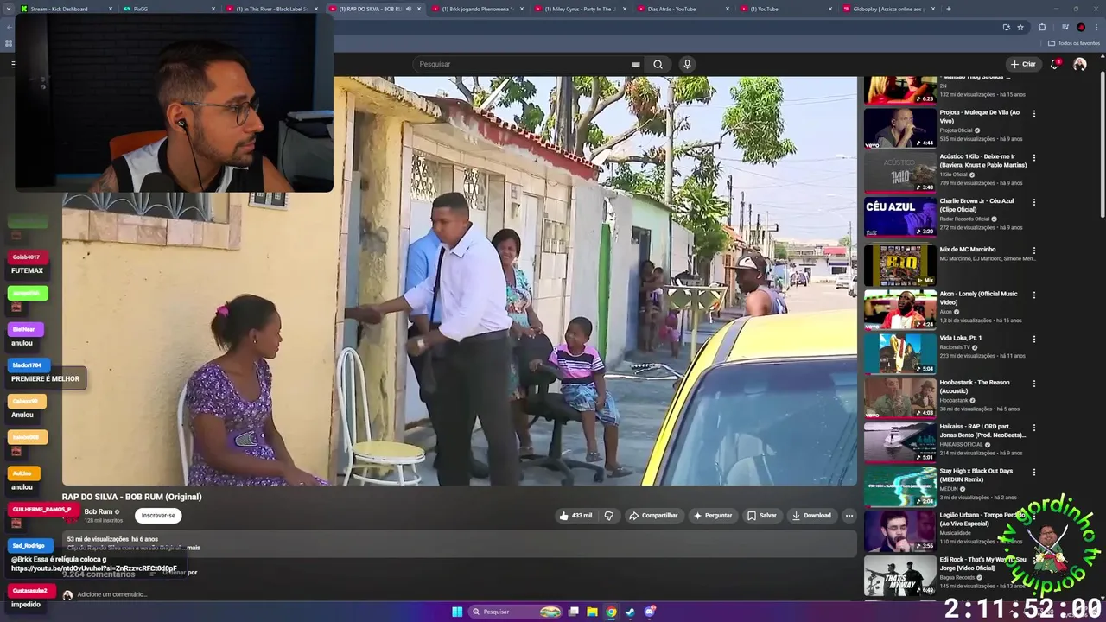
Task: Click the RAP DO SILVA video player
Action: [460, 281]
